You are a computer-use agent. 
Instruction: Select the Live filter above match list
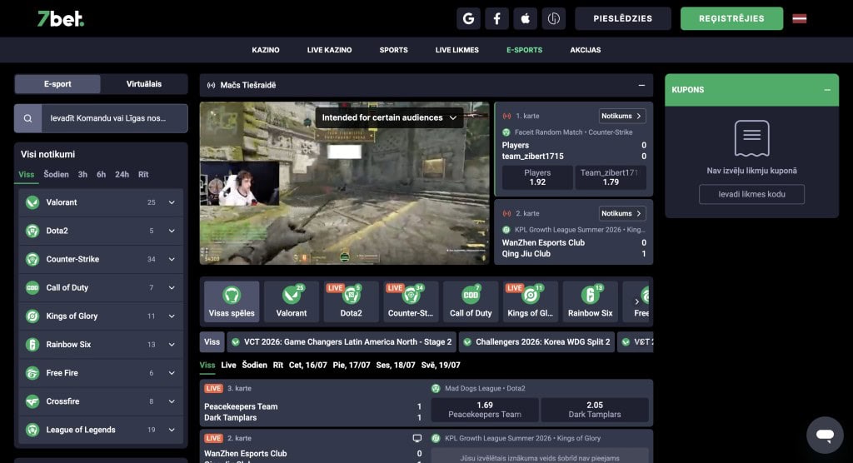228,365
